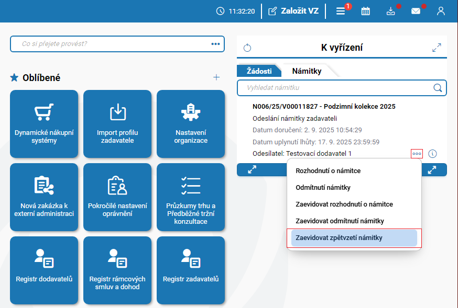Focus the 'Co si přejete provést?' field

(117, 44)
